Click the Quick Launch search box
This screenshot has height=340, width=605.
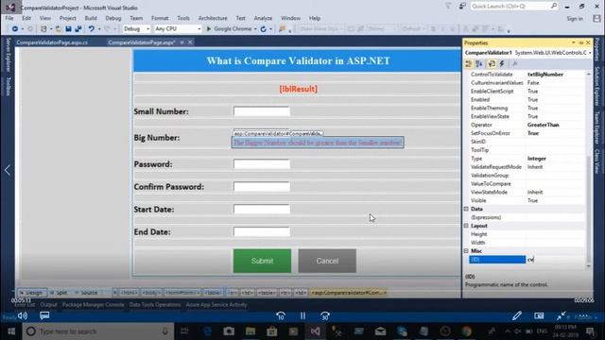[514, 7]
